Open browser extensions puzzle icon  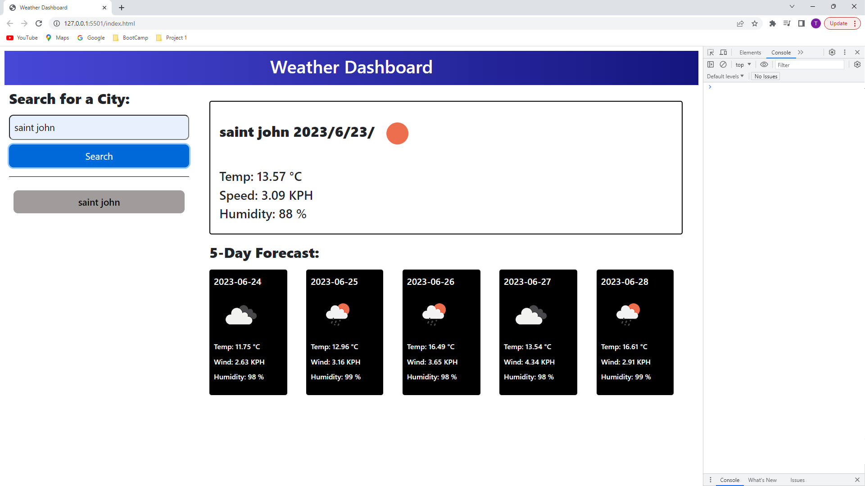[773, 23]
